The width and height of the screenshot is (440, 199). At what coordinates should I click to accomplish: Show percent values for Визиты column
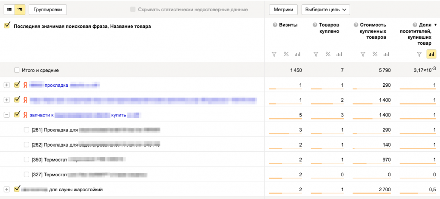point(286,54)
